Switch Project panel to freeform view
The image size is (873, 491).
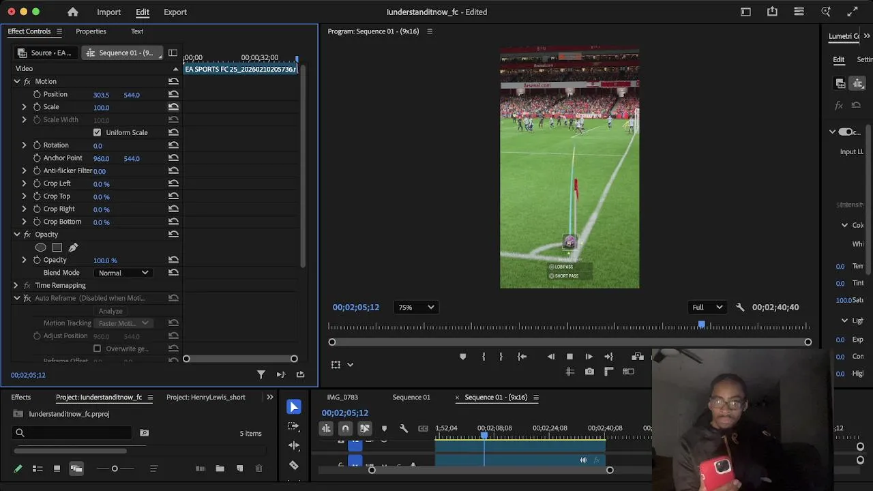[x=76, y=468]
